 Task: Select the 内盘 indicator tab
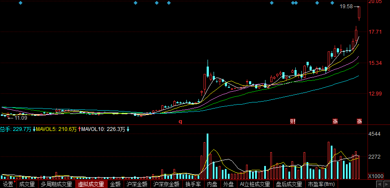212,185
